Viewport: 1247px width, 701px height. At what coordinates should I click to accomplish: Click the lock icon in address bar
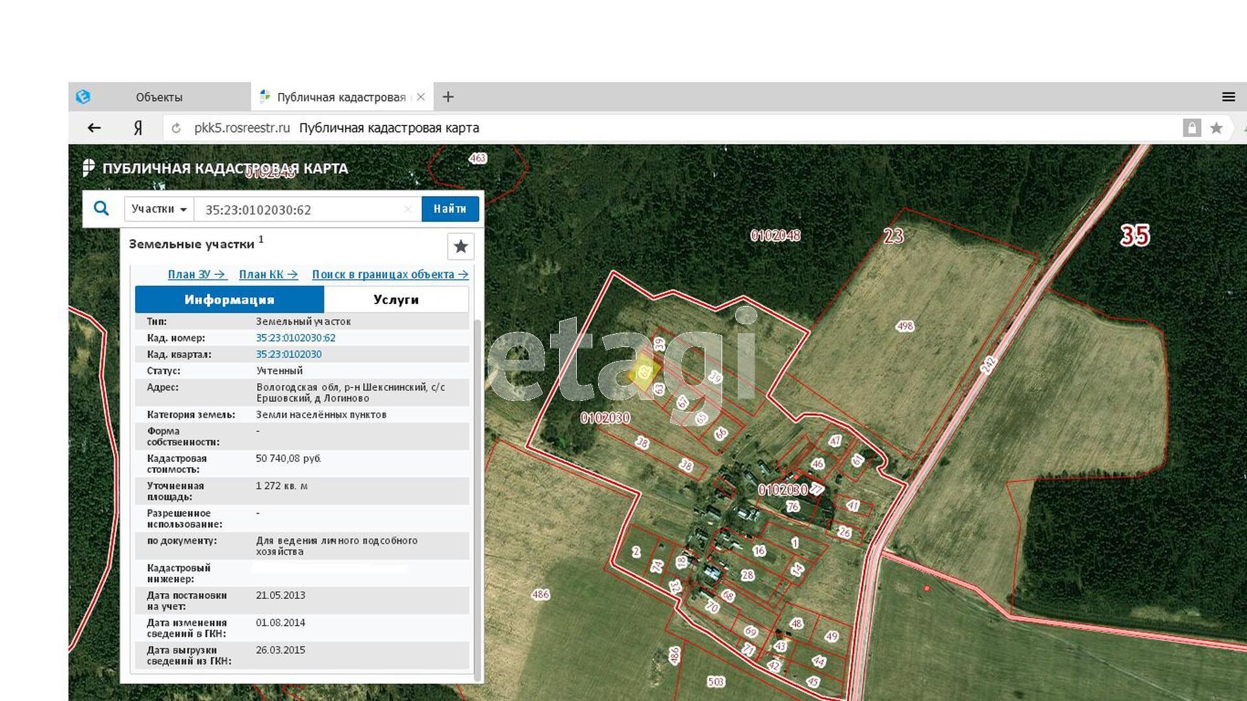click(x=1191, y=128)
